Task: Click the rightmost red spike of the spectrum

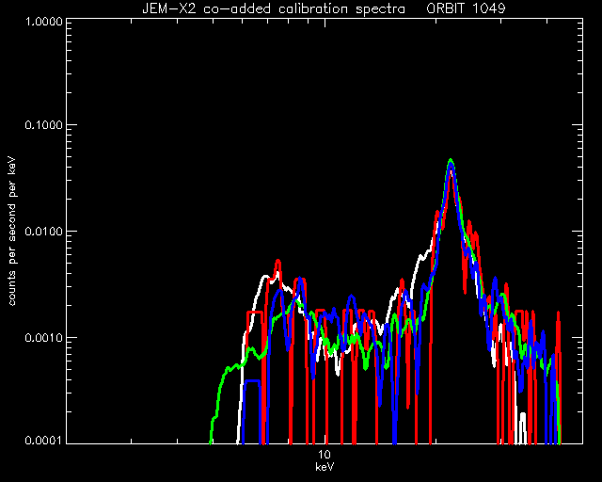Action: (558, 313)
